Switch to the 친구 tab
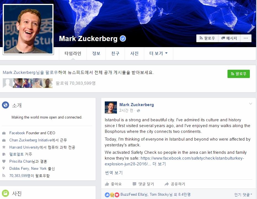The width and height of the screenshot is (257, 199). click(115, 53)
